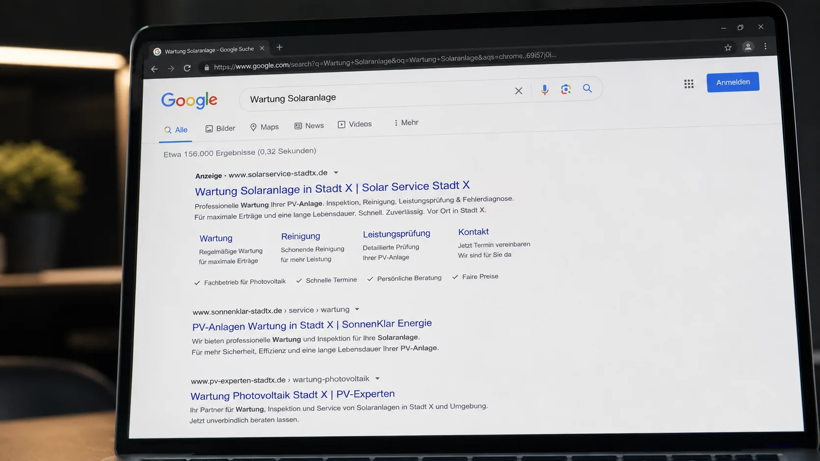Screen dimensions: 820x461
Task: Go back with the browser back arrow
Action: pos(154,69)
